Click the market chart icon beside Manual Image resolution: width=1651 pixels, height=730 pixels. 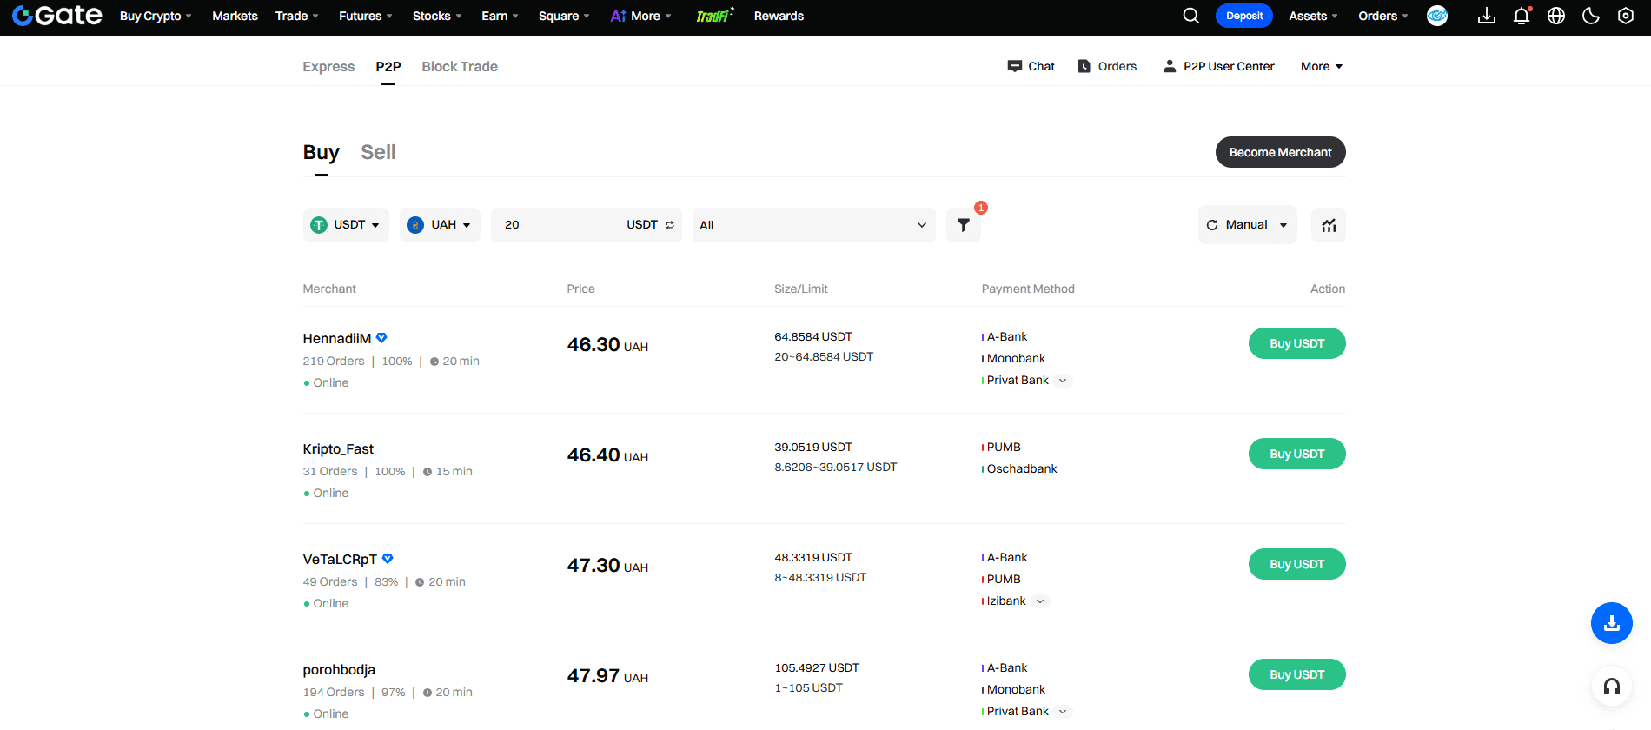tap(1329, 225)
